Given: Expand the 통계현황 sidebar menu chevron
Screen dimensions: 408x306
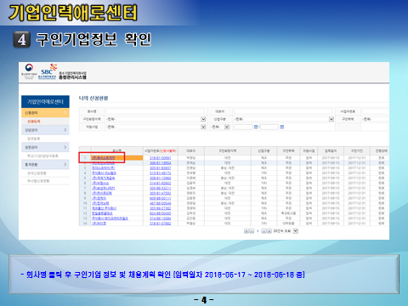Looking at the screenshot, I should click(65, 164).
